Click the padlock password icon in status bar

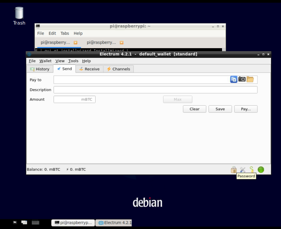(x=234, y=170)
